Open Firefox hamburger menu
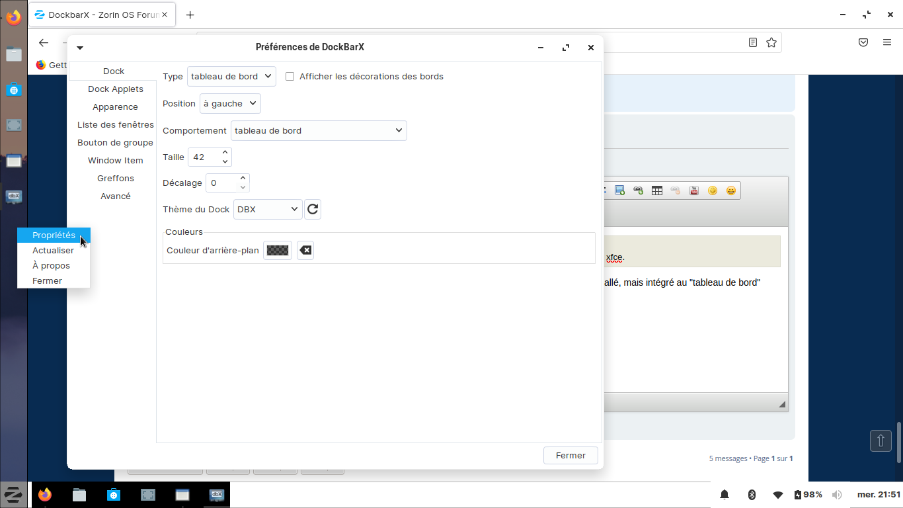The width and height of the screenshot is (903, 508). (x=887, y=42)
